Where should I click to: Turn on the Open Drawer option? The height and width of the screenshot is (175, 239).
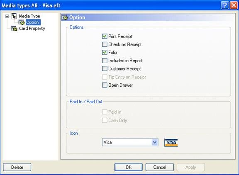[x=105, y=85]
